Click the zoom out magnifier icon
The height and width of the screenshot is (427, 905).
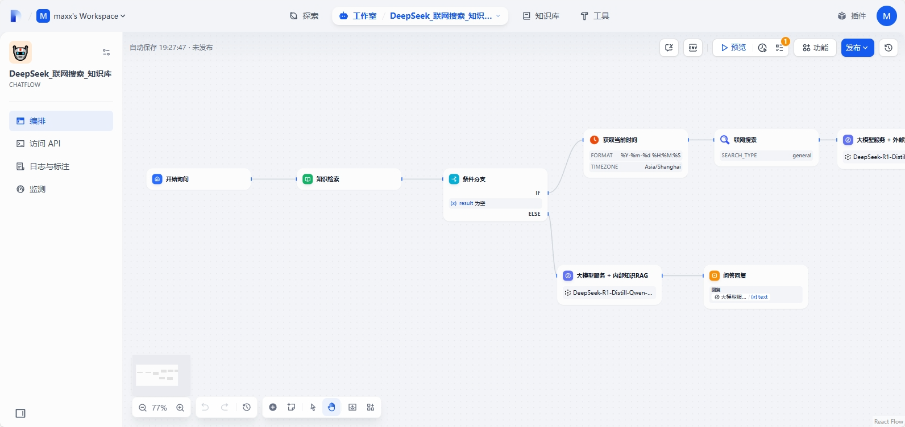(143, 408)
